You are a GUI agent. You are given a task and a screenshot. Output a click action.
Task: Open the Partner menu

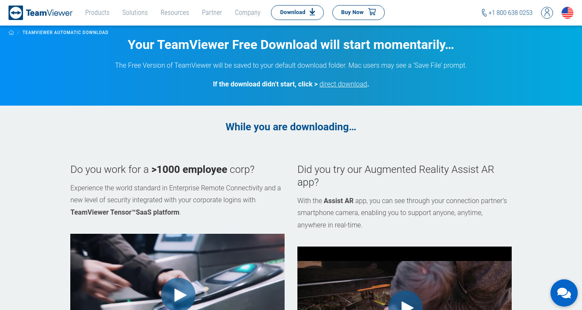click(212, 13)
